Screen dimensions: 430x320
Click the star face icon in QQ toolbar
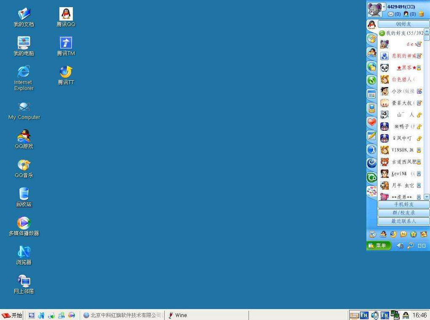(x=414, y=234)
